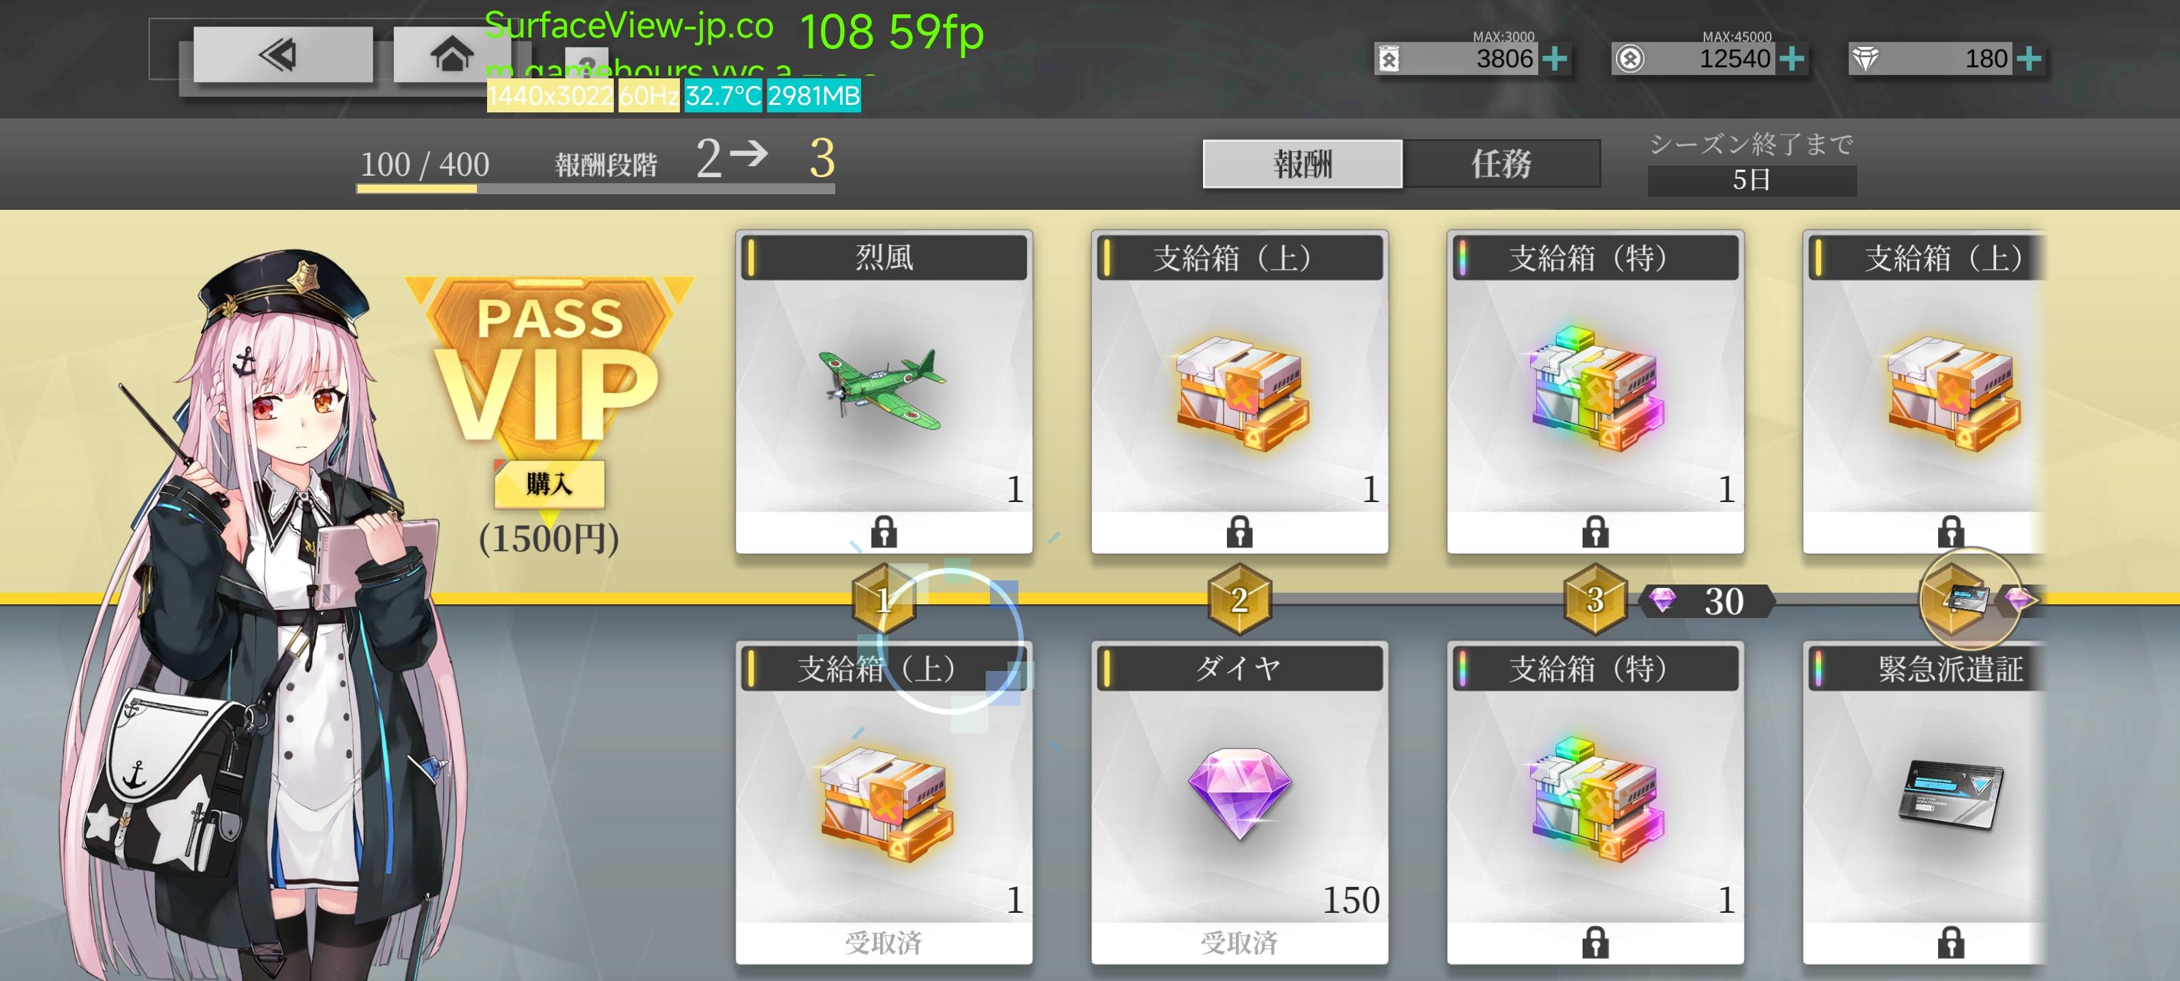Click stage 2 hexagon marker
The width and height of the screenshot is (2180, 981).
(1239, 599)
